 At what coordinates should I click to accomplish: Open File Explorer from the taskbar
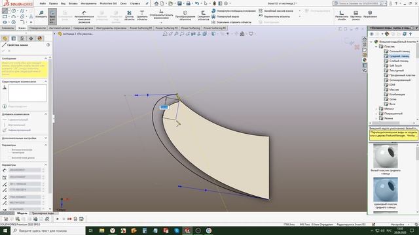point(102,230)
